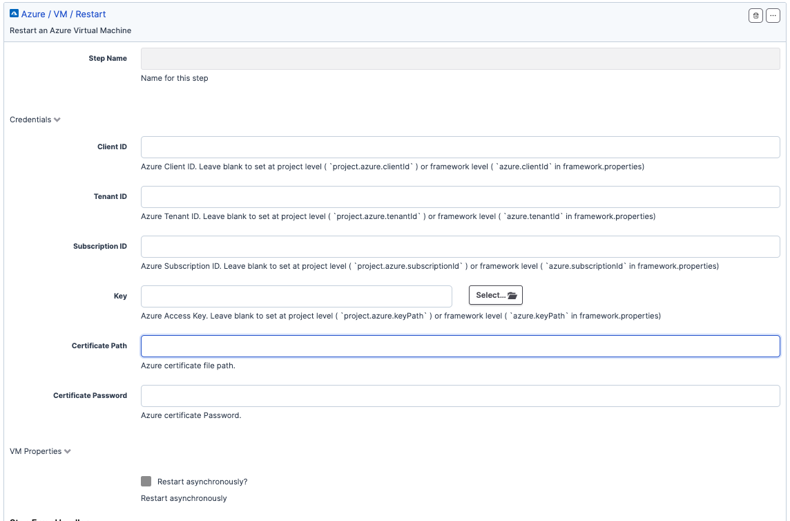This screenshot has width=790, height=521.
Task: Click into the Client ID input
Action: [460, 146]
